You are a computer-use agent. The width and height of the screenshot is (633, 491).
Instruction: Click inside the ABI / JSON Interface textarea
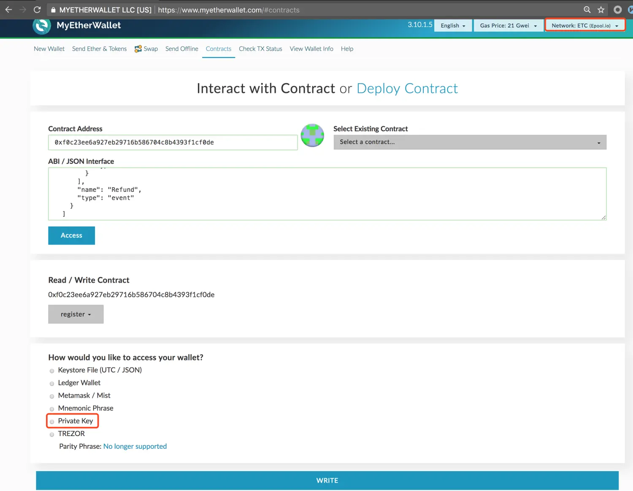(327, 194)
